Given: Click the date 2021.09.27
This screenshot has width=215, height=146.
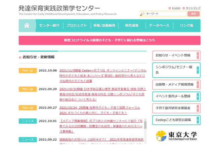Looking at the screenshot, I should [48, 108].
